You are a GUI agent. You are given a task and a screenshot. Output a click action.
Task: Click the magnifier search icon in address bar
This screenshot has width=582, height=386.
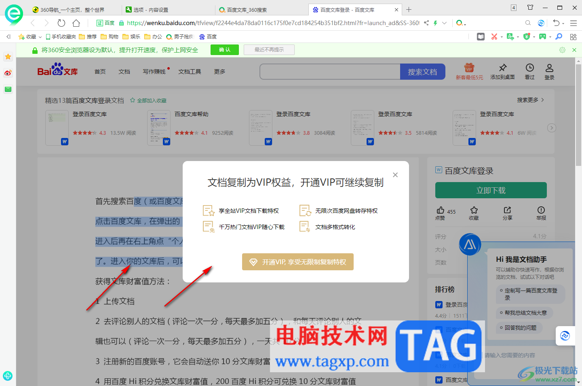tap(528, 23)
